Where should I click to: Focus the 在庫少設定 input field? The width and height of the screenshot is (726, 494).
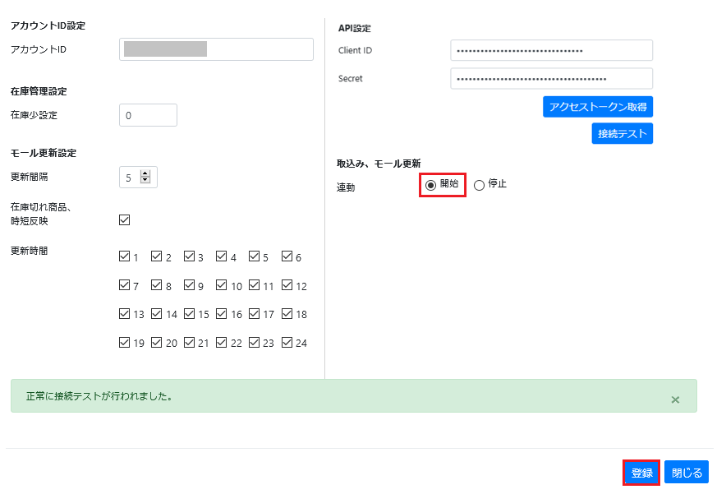148,115
